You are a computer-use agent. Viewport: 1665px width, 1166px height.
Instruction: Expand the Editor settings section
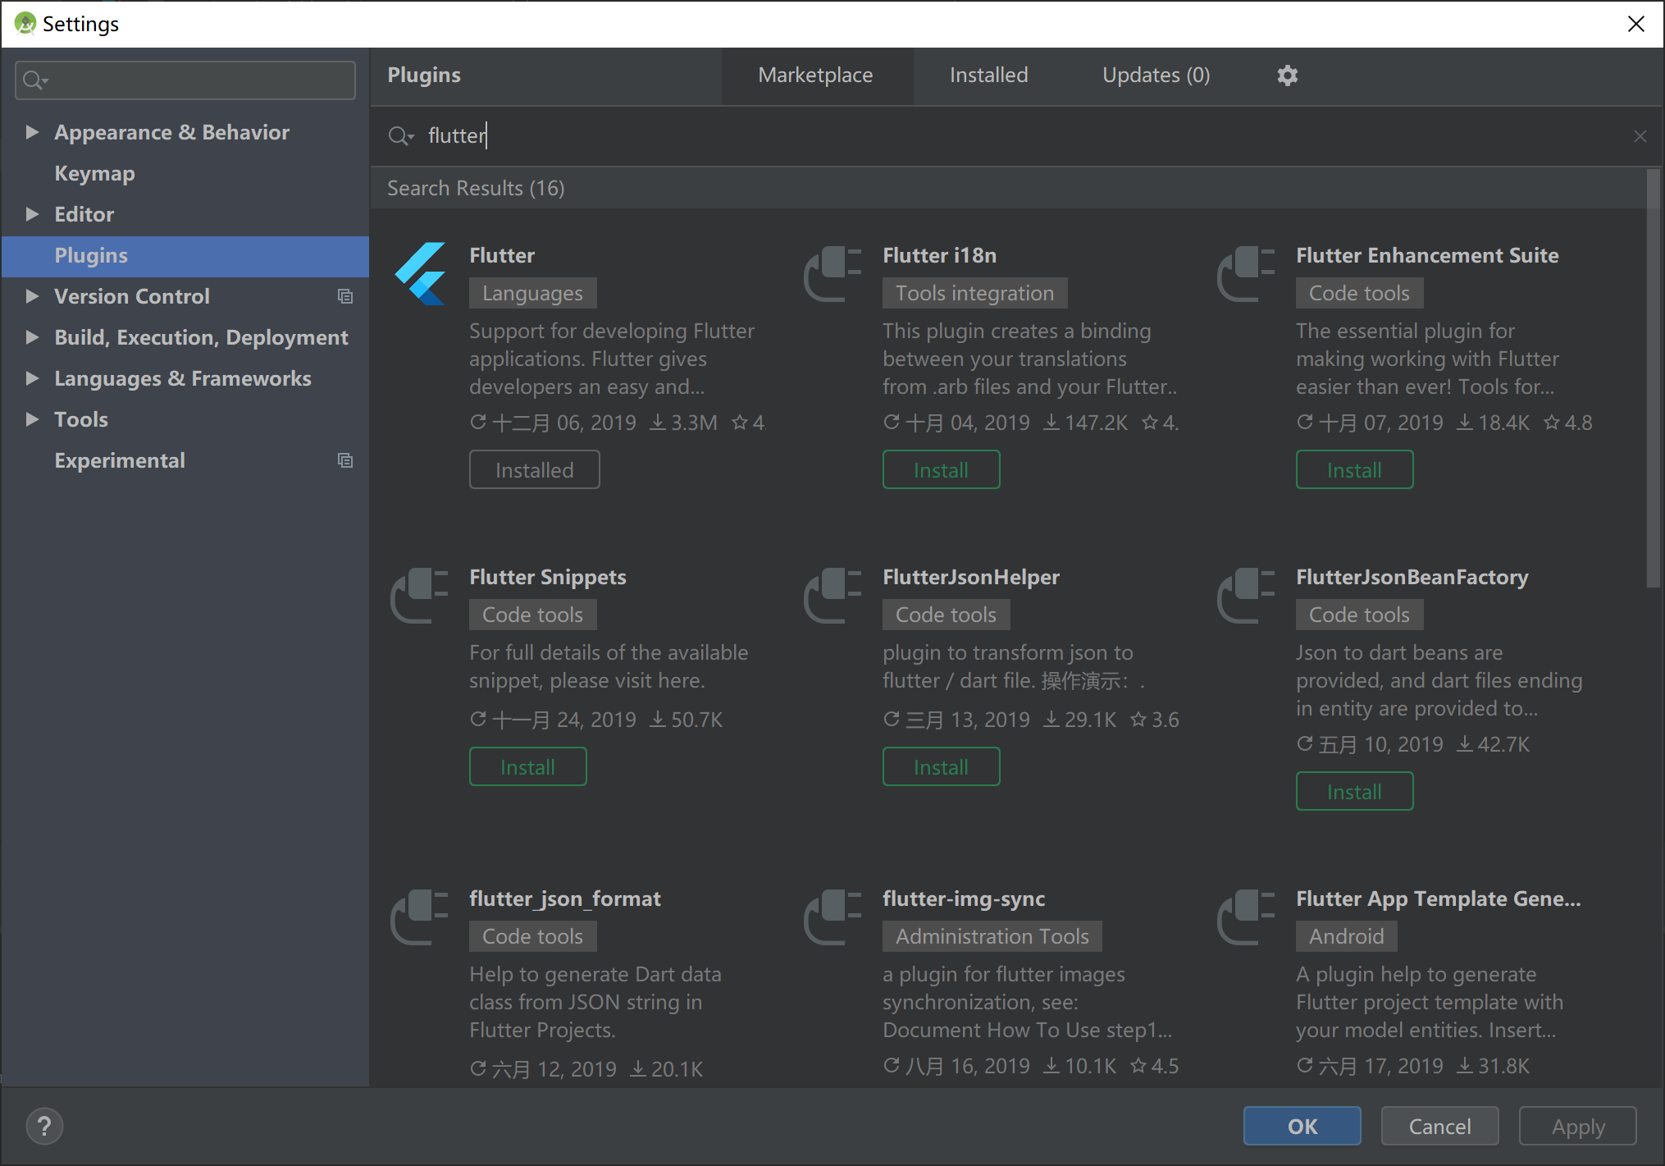(x=32, y=214)
